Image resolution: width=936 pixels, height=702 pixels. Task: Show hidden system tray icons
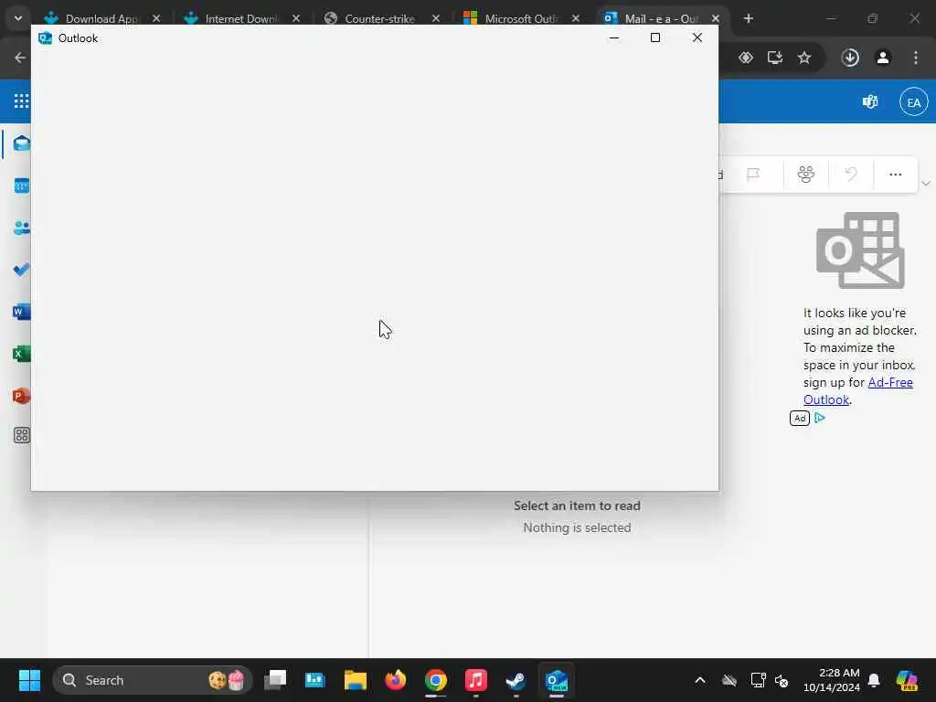point(700,680)
